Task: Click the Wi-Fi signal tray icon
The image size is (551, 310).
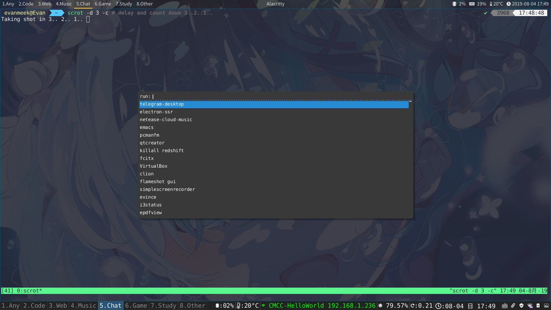Action: [530, 306]
